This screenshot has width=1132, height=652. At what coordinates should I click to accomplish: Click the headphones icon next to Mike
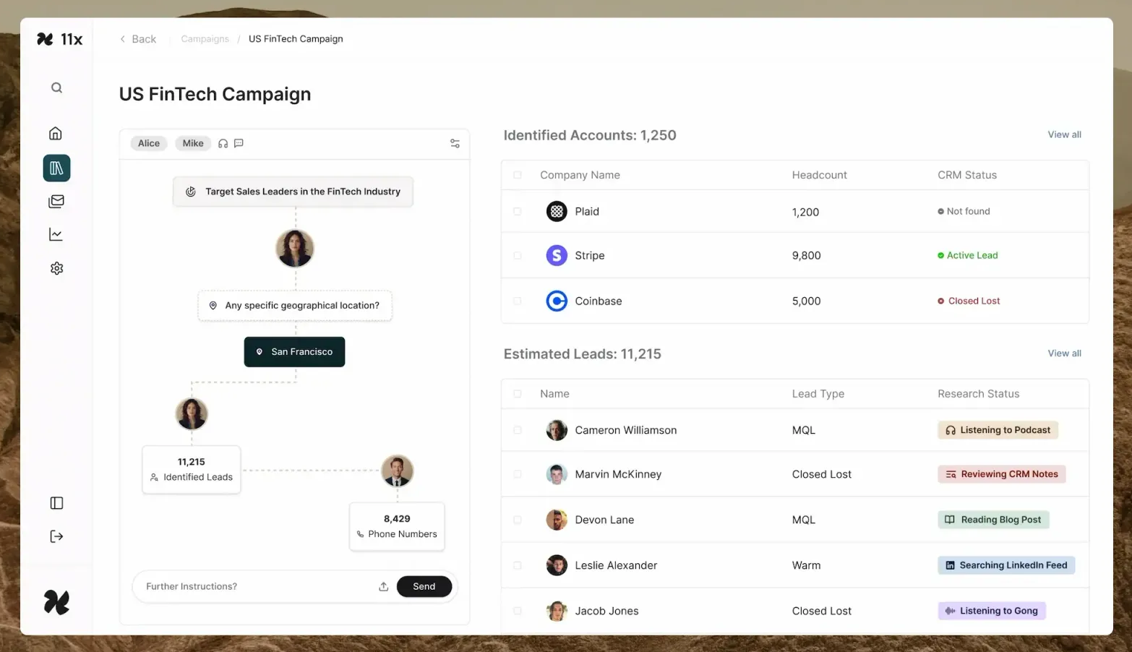223,143
